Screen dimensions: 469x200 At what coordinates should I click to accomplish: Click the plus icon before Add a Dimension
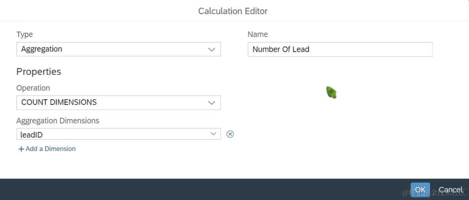tap(21, 149)
